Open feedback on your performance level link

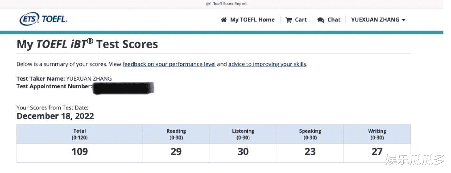pos(169,64)
